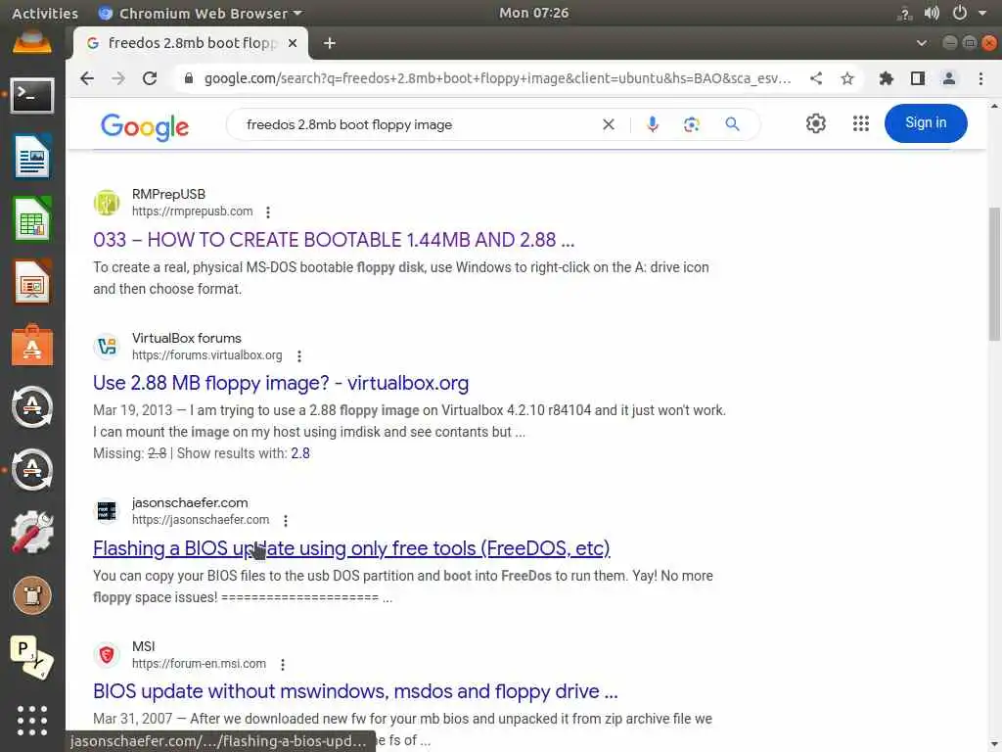Image resolution: width=1002 pixels, height=752 pixels.
Task: Show results with 2.8 link
Action: (300, 453)
